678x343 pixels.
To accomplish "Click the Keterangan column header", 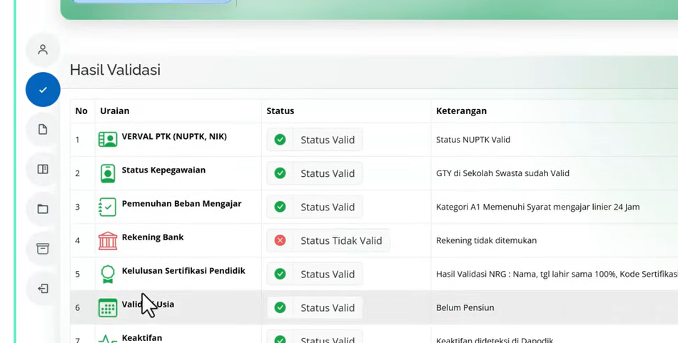I will click(x=461, y=111).
